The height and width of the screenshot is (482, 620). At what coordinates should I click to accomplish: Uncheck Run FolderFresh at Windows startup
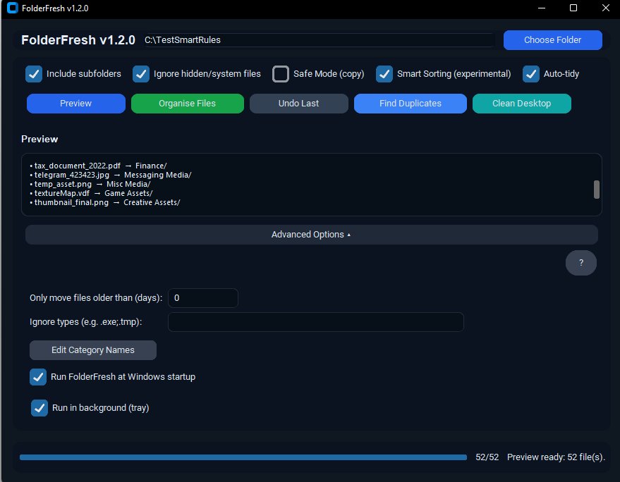38,377
